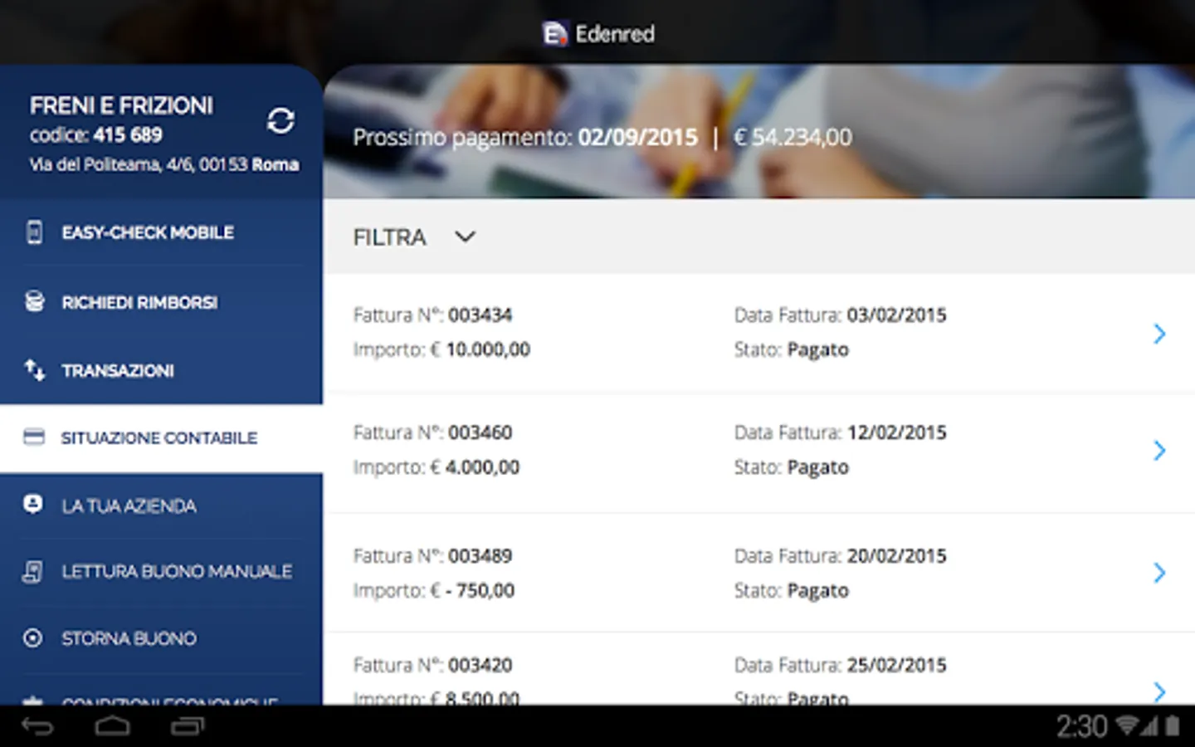Click the Filtra label
Viewport: 1195px width, 747px height.
[x=389, y=237]
